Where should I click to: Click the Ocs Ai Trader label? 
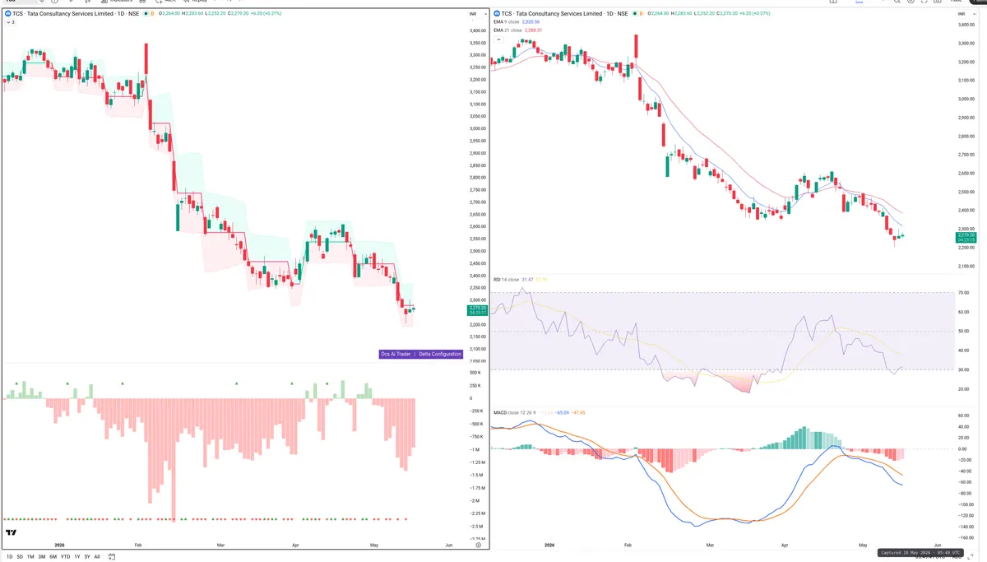pos(396,354)
